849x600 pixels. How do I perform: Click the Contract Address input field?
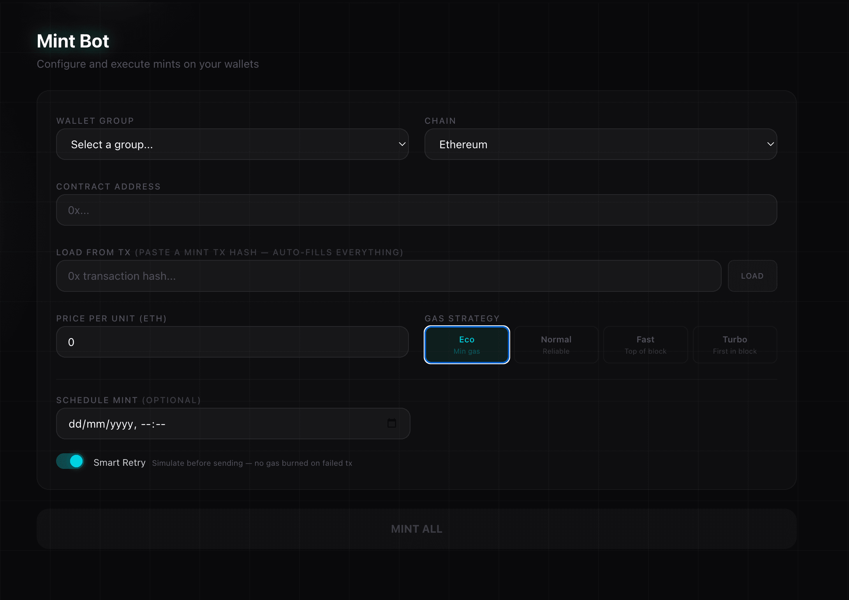click(x=416, y=210)
